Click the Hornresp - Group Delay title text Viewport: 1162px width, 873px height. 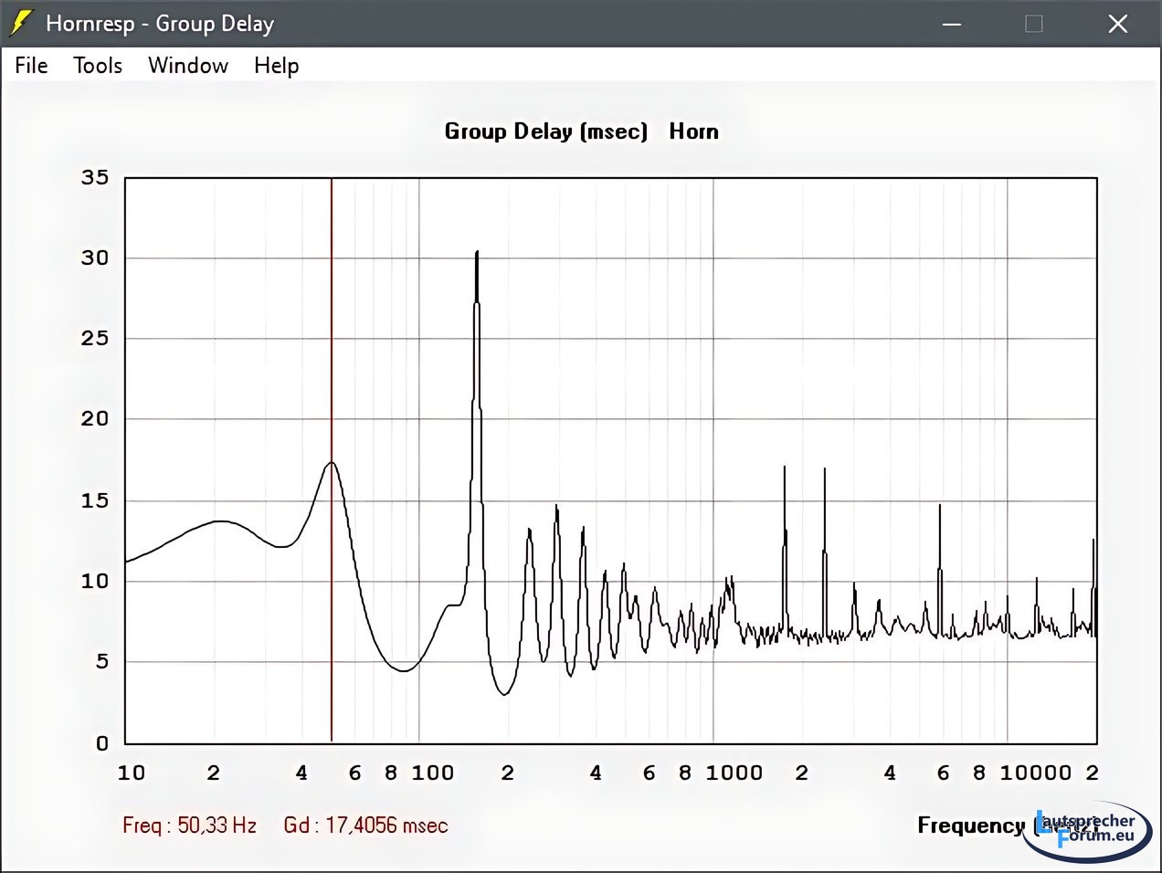[160, 24]
